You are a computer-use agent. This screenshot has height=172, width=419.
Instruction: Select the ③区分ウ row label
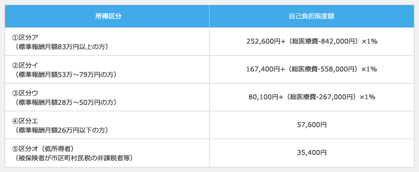coord(23,93)
